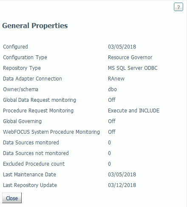Click the Data Sources monitored label
Image resolution: width=187 pixels, height=207 pixels.
click(31, 143)
